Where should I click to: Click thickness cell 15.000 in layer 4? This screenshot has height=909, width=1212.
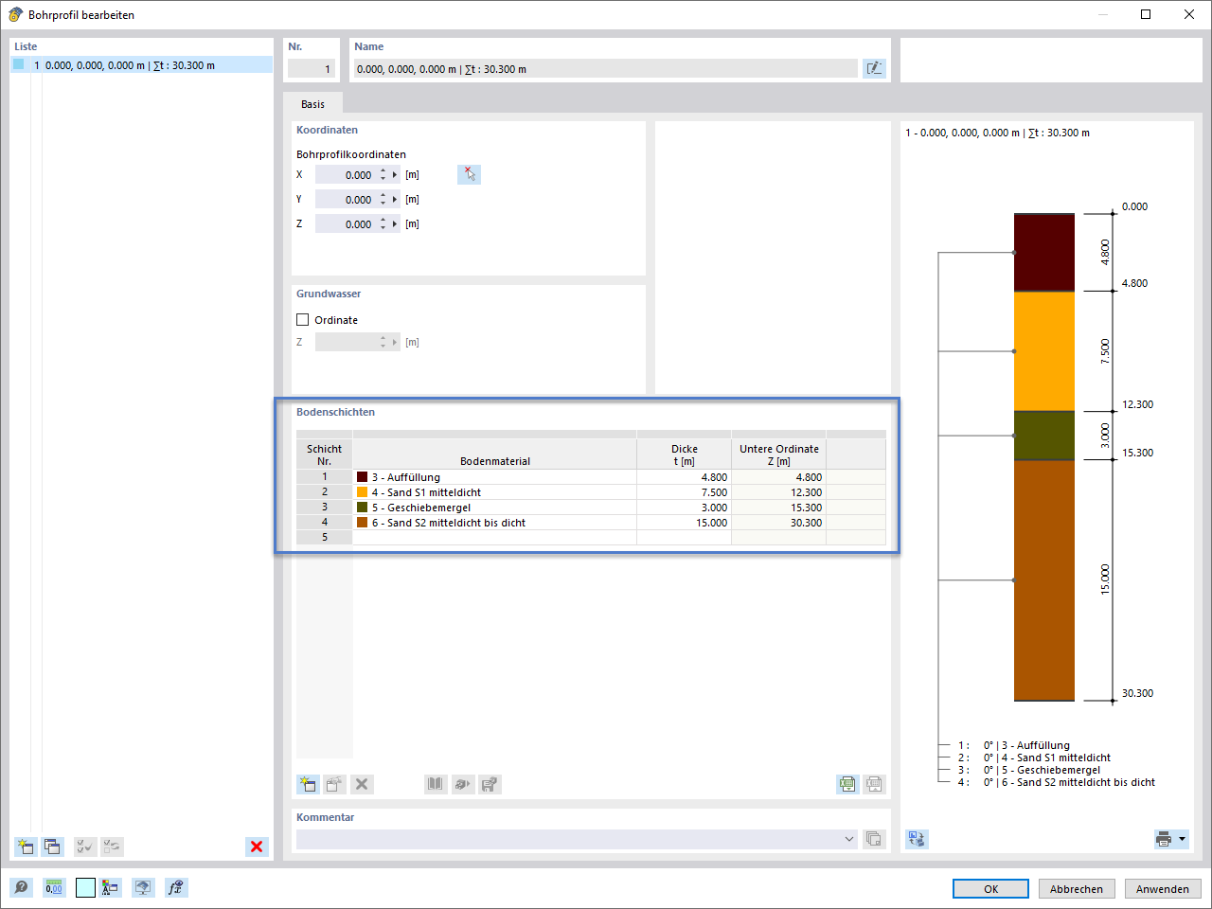[x=684, y=523]
